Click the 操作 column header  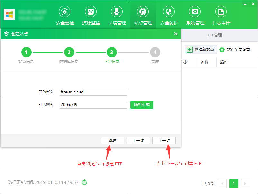[x=224, y=62]
